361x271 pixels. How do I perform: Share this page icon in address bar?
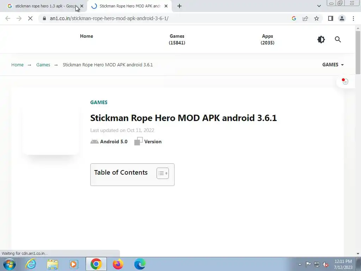tap(305, 18)
